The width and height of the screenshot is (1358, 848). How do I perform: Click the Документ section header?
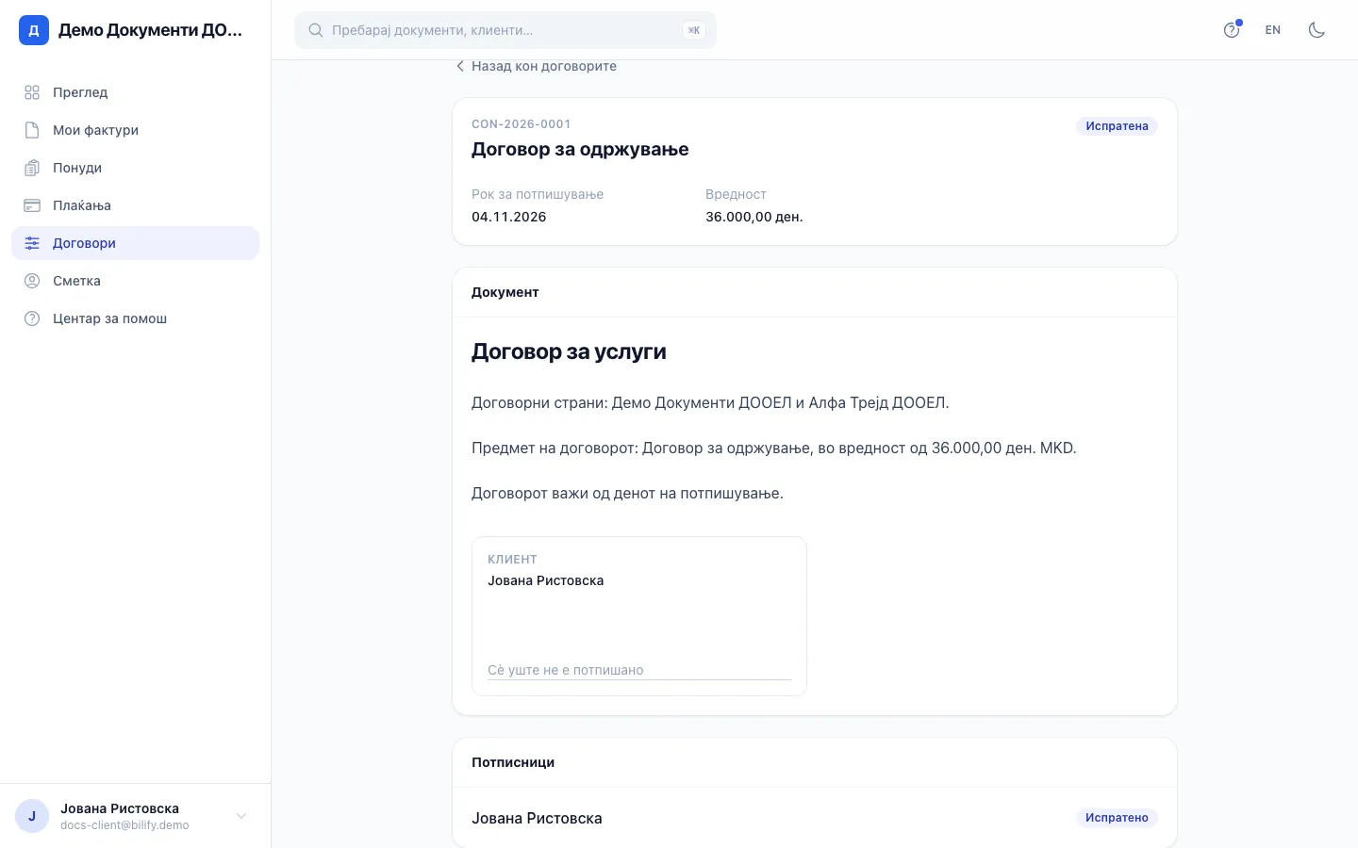click(x=505, y=292)
